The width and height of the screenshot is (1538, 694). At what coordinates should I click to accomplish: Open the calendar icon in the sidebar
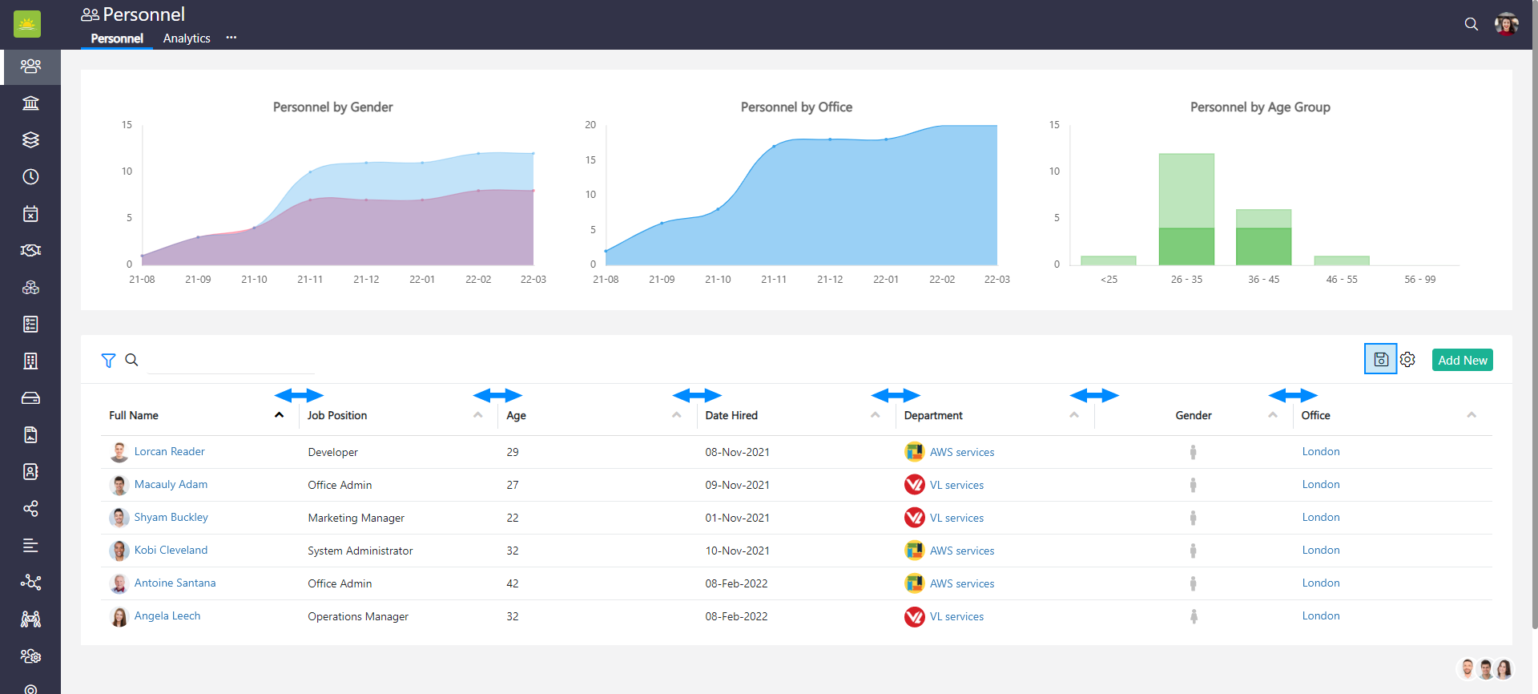(x=30, y=214)
